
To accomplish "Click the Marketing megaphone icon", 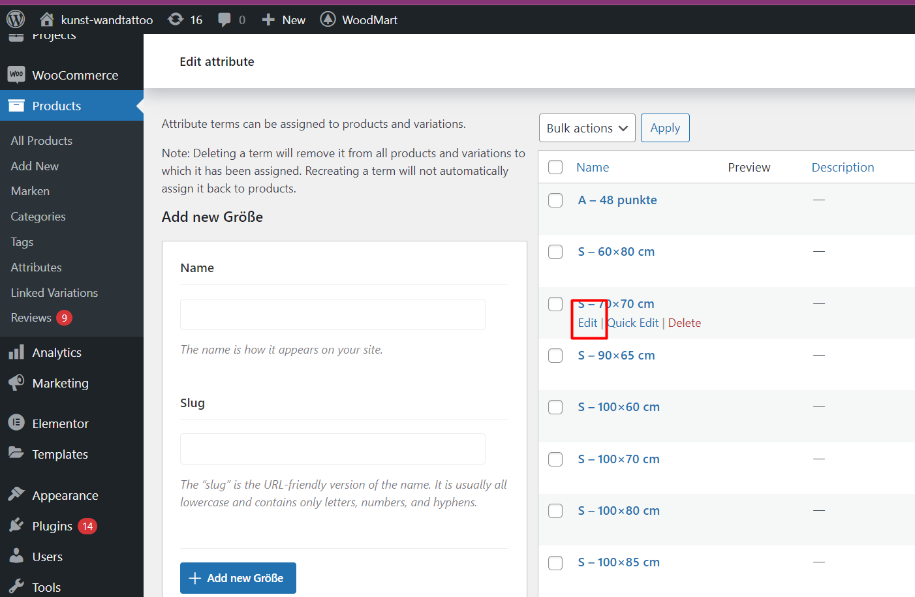I will [x=16, y=383].
